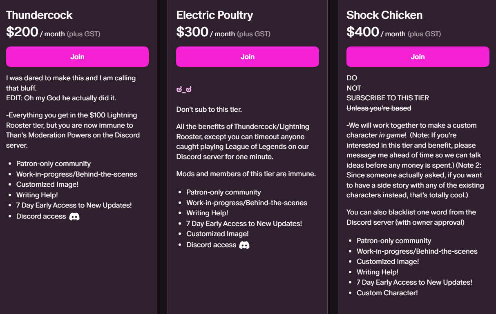
Task: Click the $200 per month price
Action: pos(22,32)
